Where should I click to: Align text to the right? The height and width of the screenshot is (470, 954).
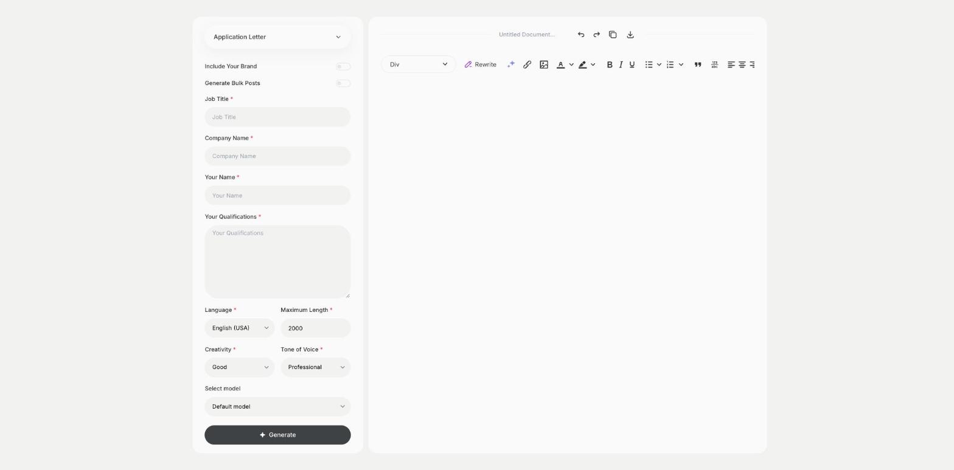(752, 64)
